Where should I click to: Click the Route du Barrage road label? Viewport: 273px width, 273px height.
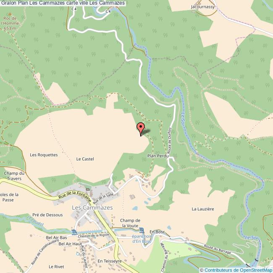coord(217,249)
